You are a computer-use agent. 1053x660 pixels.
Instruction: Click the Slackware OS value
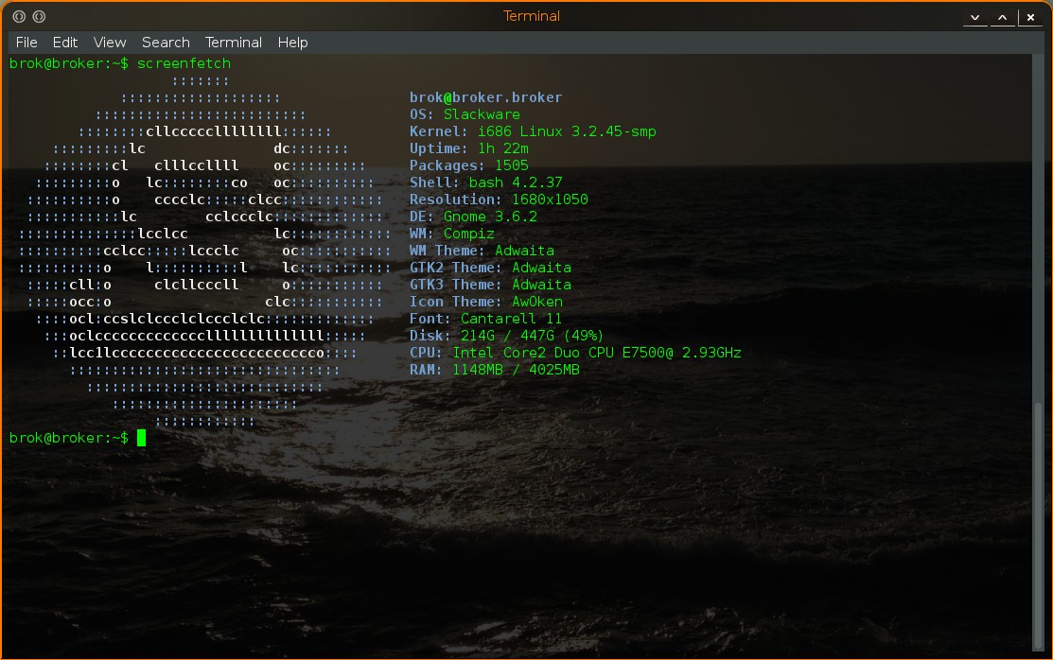point(482,114)
